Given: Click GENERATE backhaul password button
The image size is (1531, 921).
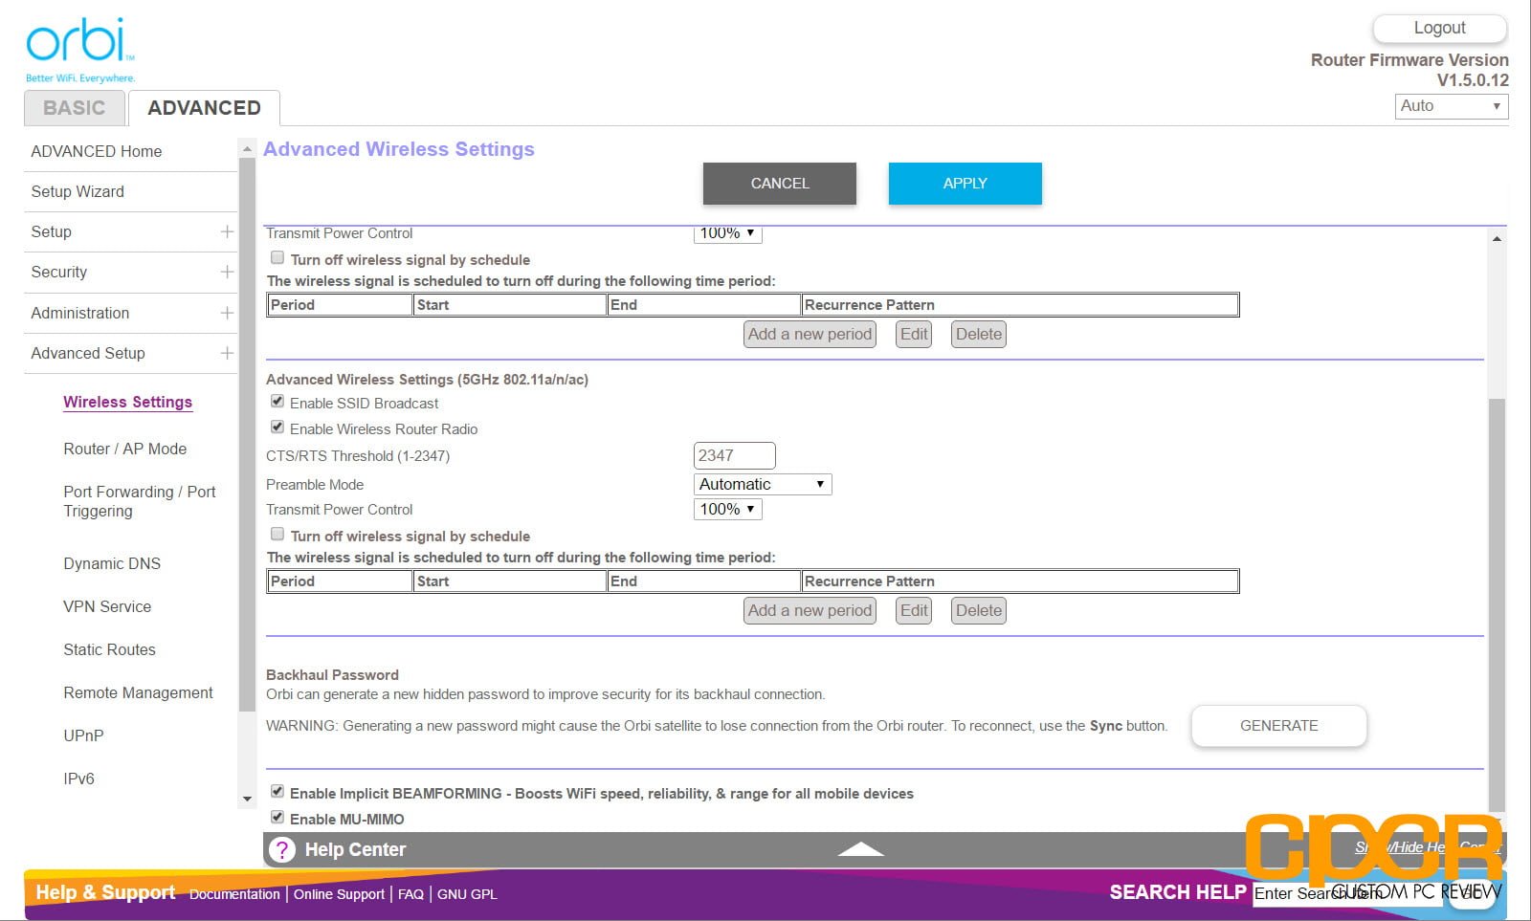Looking at the screenshot, I should (1279, 726).
